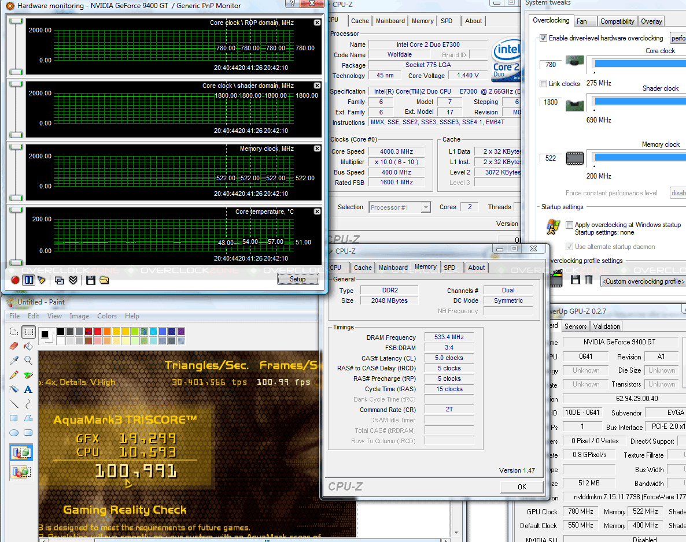
Task: Switch to the Validation tab in GPU-Z
Action: 606,326
